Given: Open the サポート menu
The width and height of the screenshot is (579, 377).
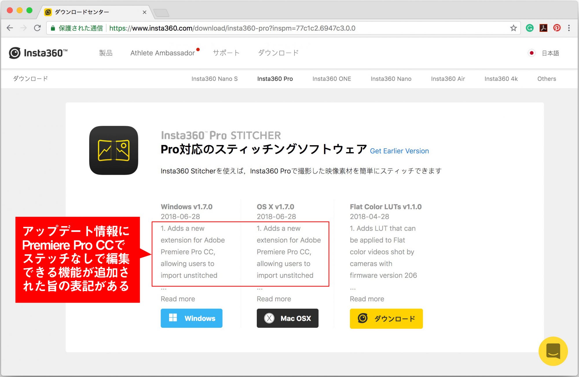Looking at the screenshot, I should click(226, 53).
